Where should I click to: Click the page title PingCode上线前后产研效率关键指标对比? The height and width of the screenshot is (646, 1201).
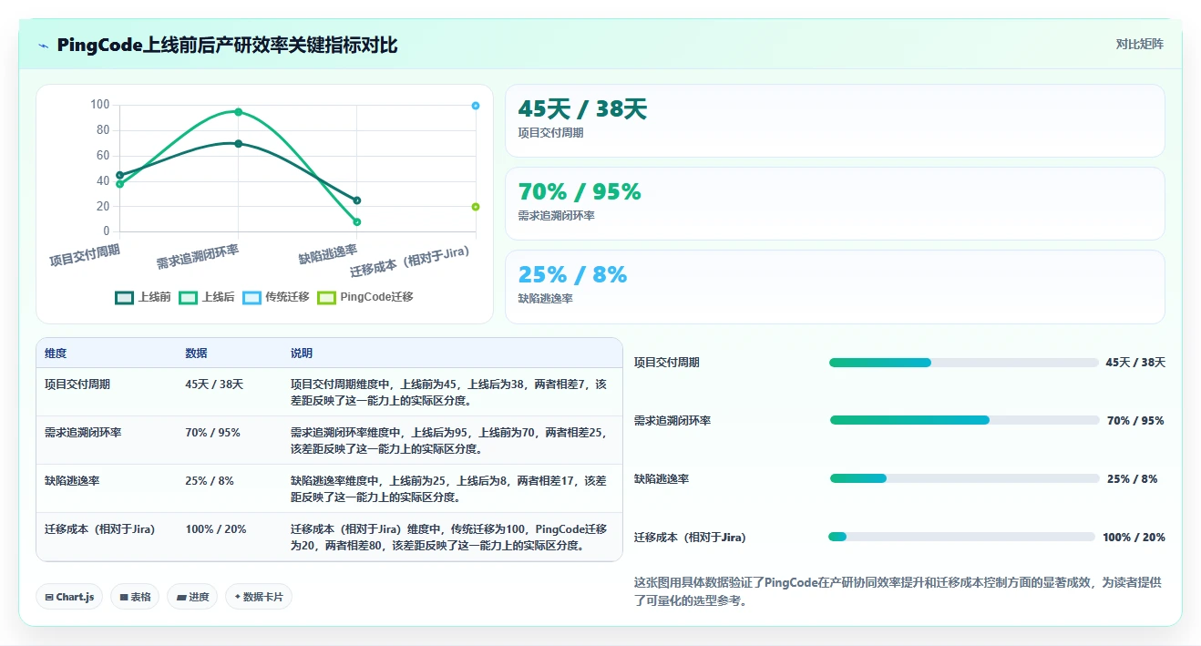227,46
